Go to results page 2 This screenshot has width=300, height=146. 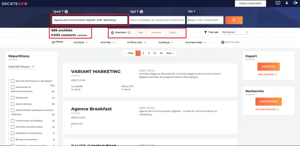pos(143,53)
